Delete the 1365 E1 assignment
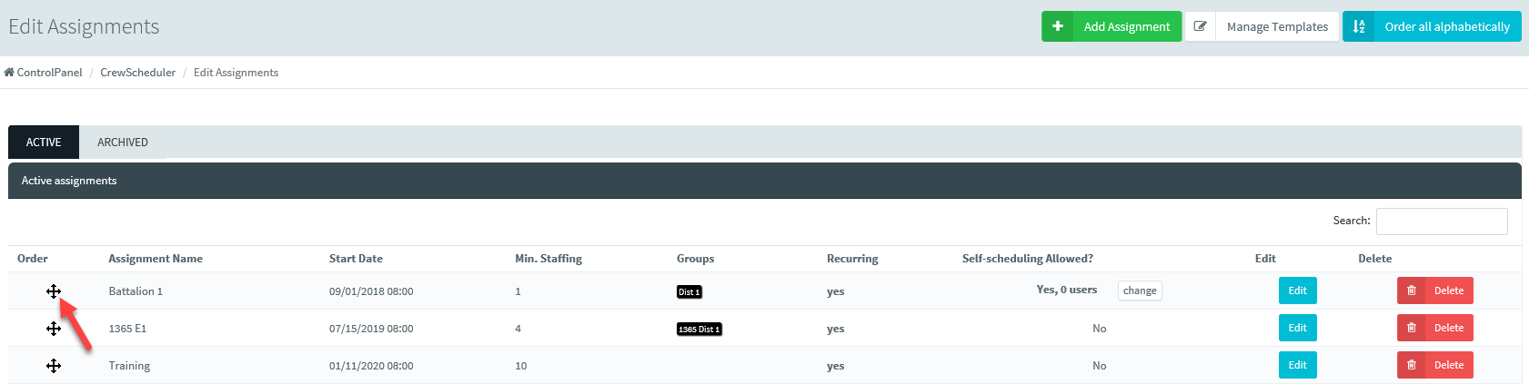Image resolution: width=1529 pixels, height=384 pixels. coord(1435,328)
